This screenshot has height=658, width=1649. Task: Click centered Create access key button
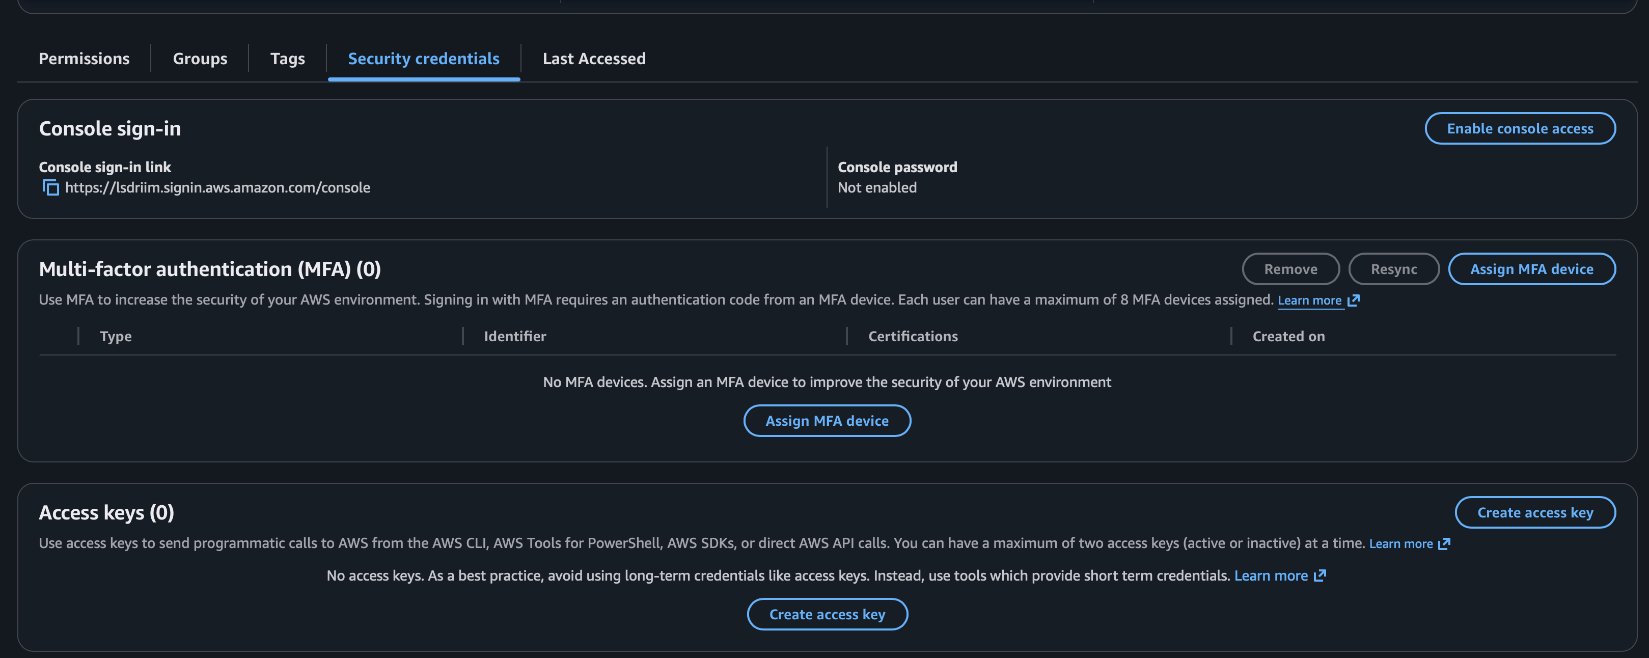(827, 614)
